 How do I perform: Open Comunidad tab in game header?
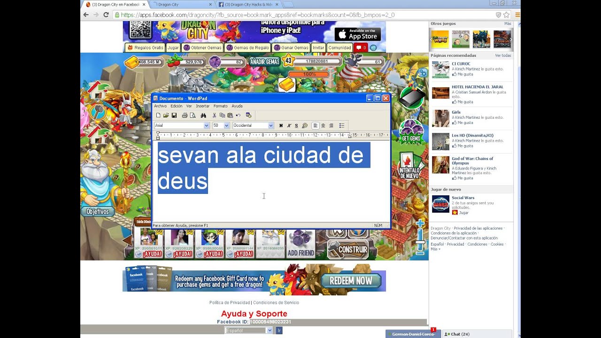point(339,47)
